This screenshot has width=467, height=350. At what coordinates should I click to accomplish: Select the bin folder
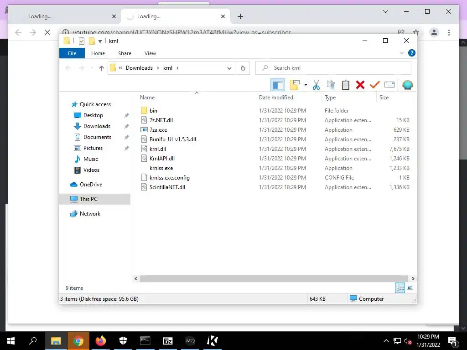(x=153, y=111)
